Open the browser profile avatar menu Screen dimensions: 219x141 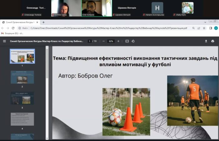(x=216, y=28)
